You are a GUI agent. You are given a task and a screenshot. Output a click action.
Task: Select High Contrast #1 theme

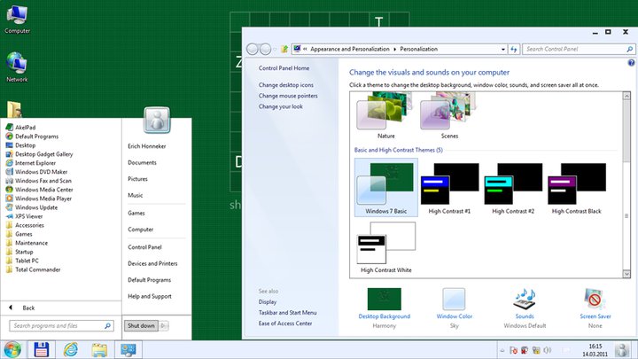pos(449,188)
